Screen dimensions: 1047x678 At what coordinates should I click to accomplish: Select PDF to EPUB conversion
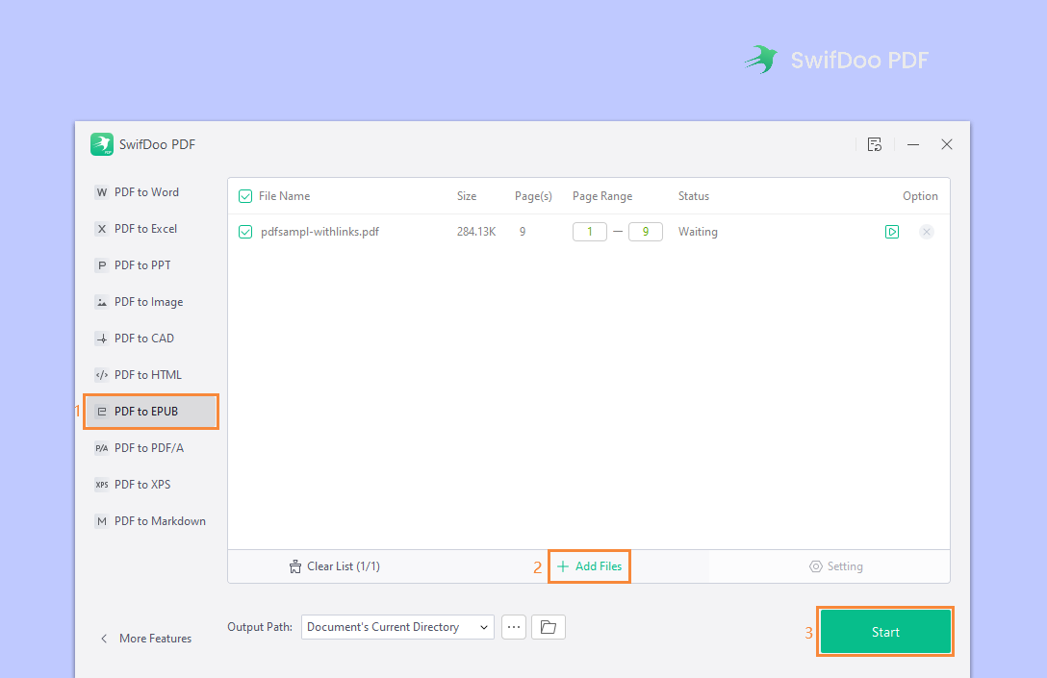pyautogui.click(x=151, y=412)
